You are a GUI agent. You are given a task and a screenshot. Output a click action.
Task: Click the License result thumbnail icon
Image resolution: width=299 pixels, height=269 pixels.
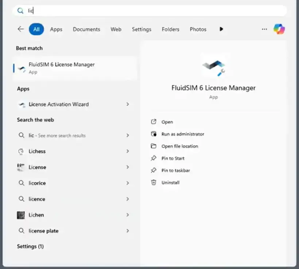(21, 167)
